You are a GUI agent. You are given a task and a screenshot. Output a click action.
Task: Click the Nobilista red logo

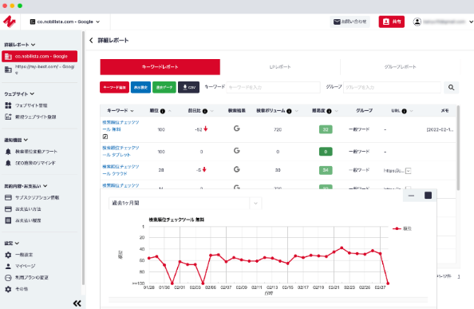pyautogui.click(x=10, y=22)
